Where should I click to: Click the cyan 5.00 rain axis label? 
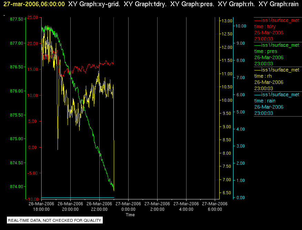(241, 112)
